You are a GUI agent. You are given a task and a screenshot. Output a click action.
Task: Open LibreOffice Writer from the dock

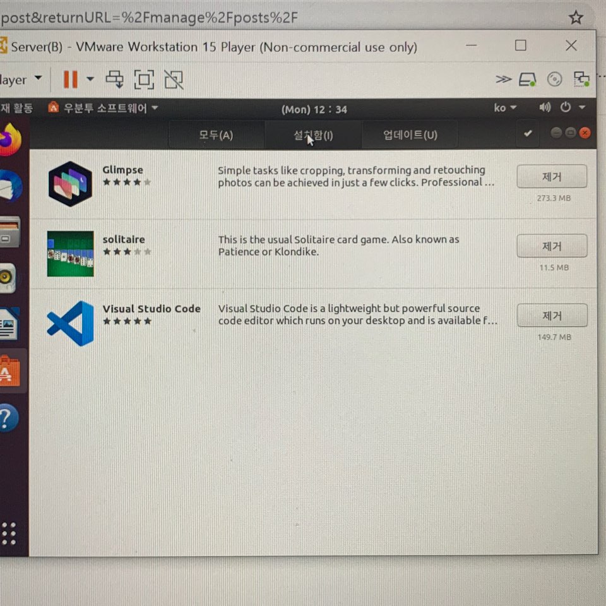9,324
